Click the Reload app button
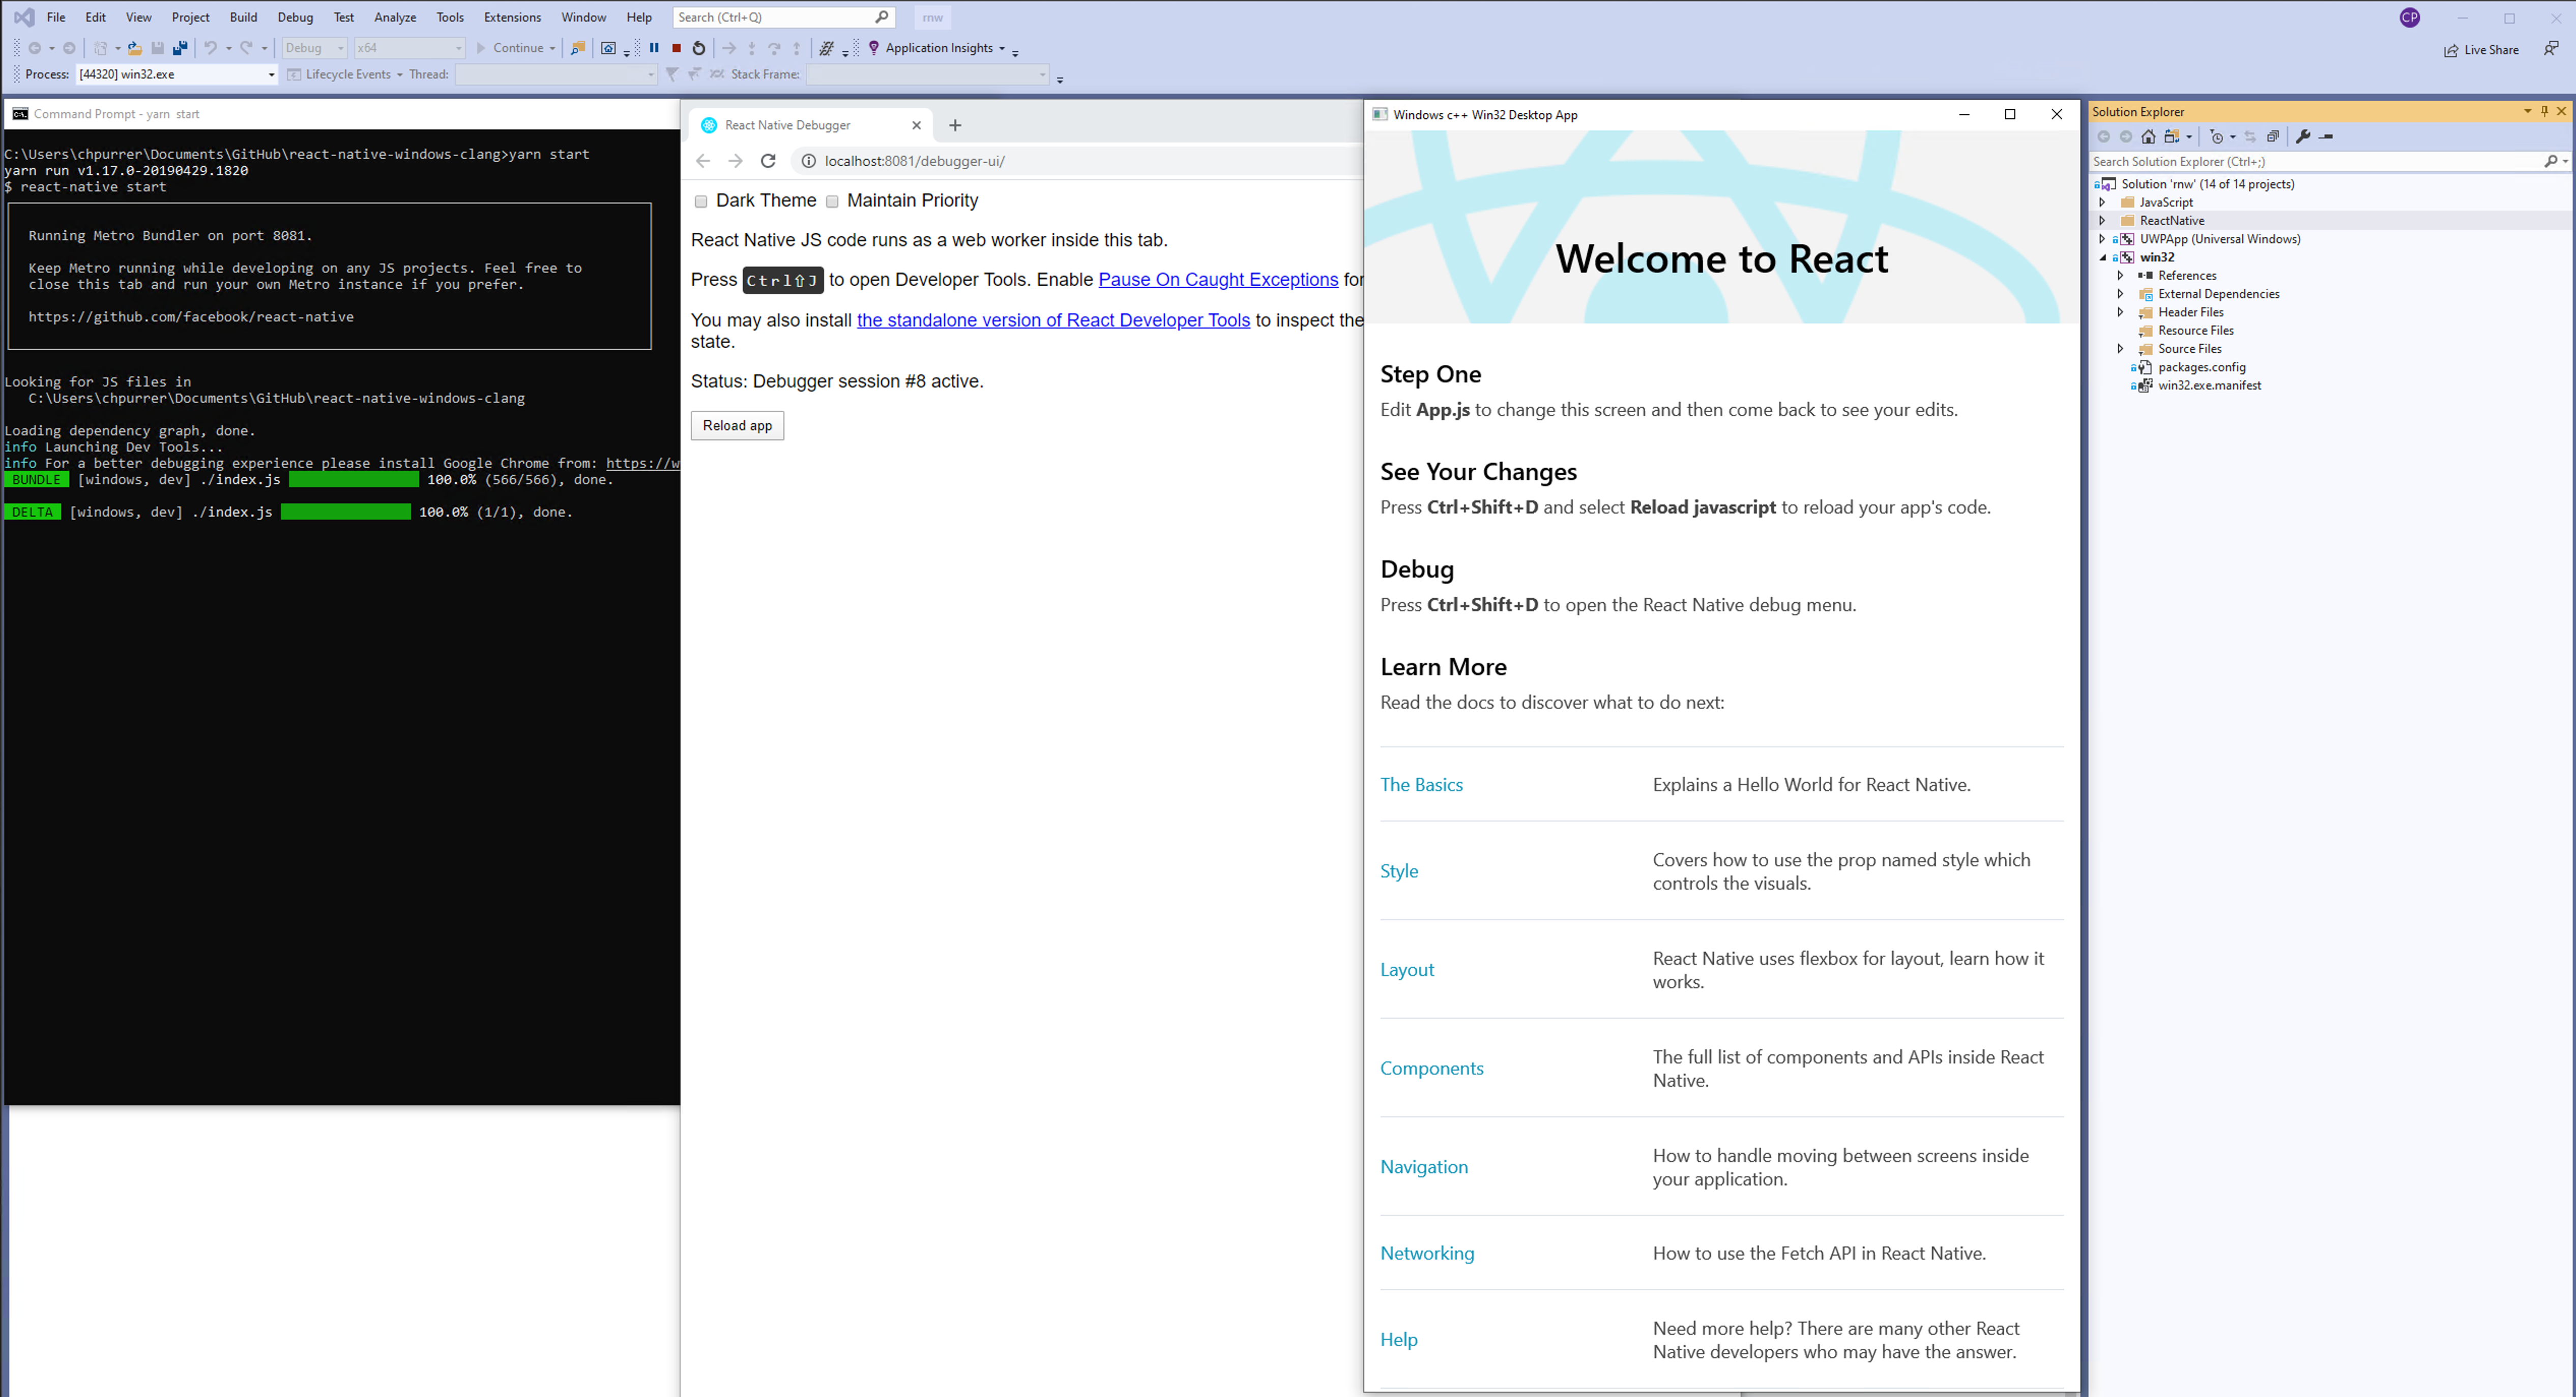The height and width of the screenshot is (1397, 2576). pyautogui.click(x=737, y=426)
